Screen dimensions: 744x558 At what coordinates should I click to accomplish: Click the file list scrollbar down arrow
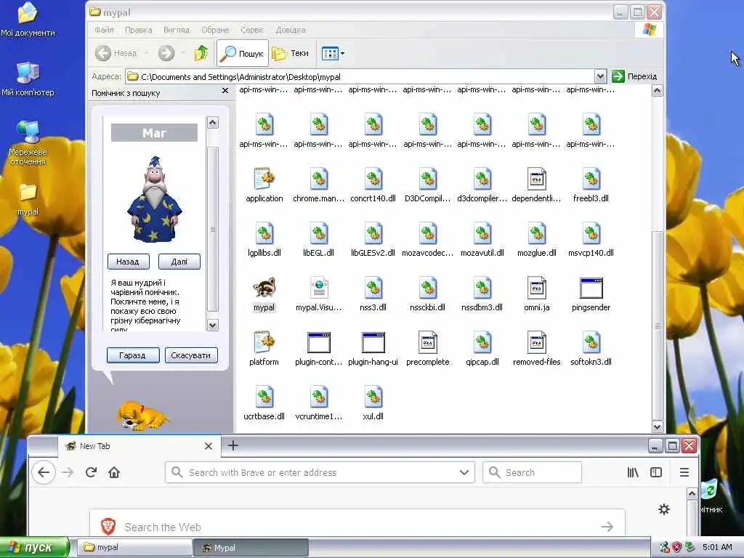tap(657, 426)
